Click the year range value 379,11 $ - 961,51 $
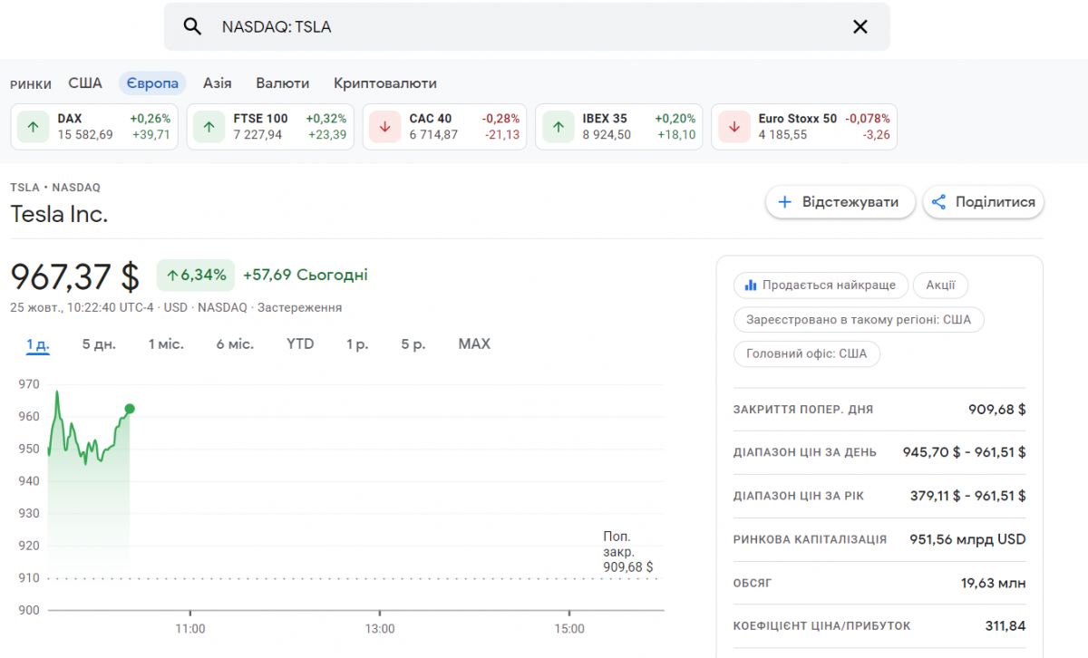Image resolution: width=1088 pixels, height=658 pixels. (968, 496)
